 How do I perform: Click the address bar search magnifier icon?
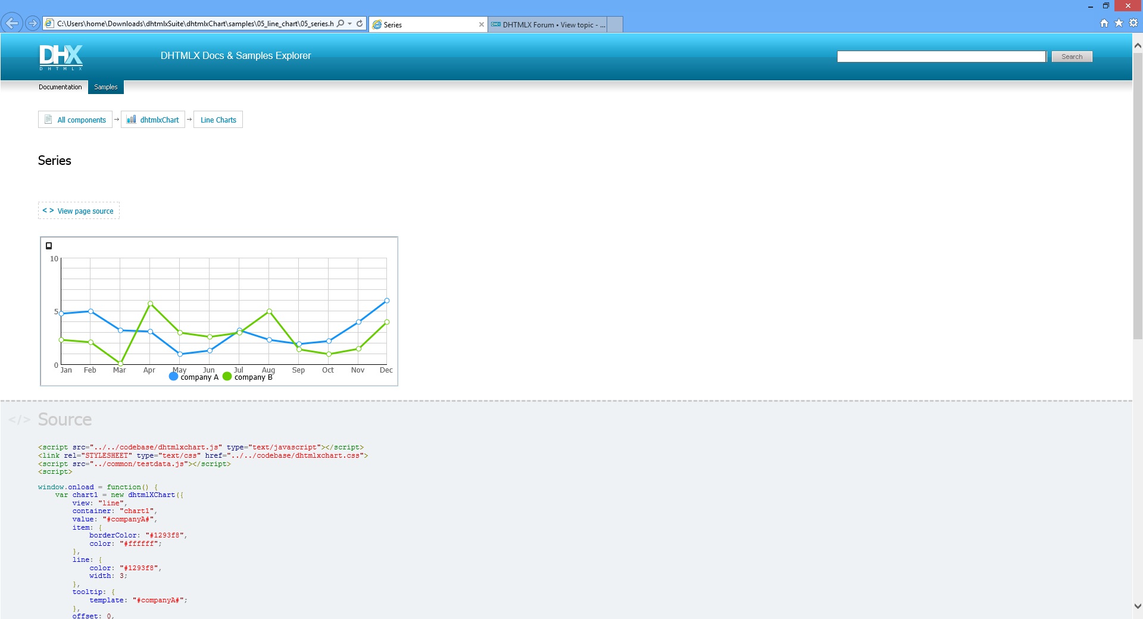[341, 23]
